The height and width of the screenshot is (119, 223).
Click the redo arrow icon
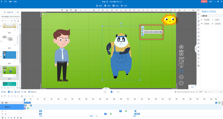[189, 10]
